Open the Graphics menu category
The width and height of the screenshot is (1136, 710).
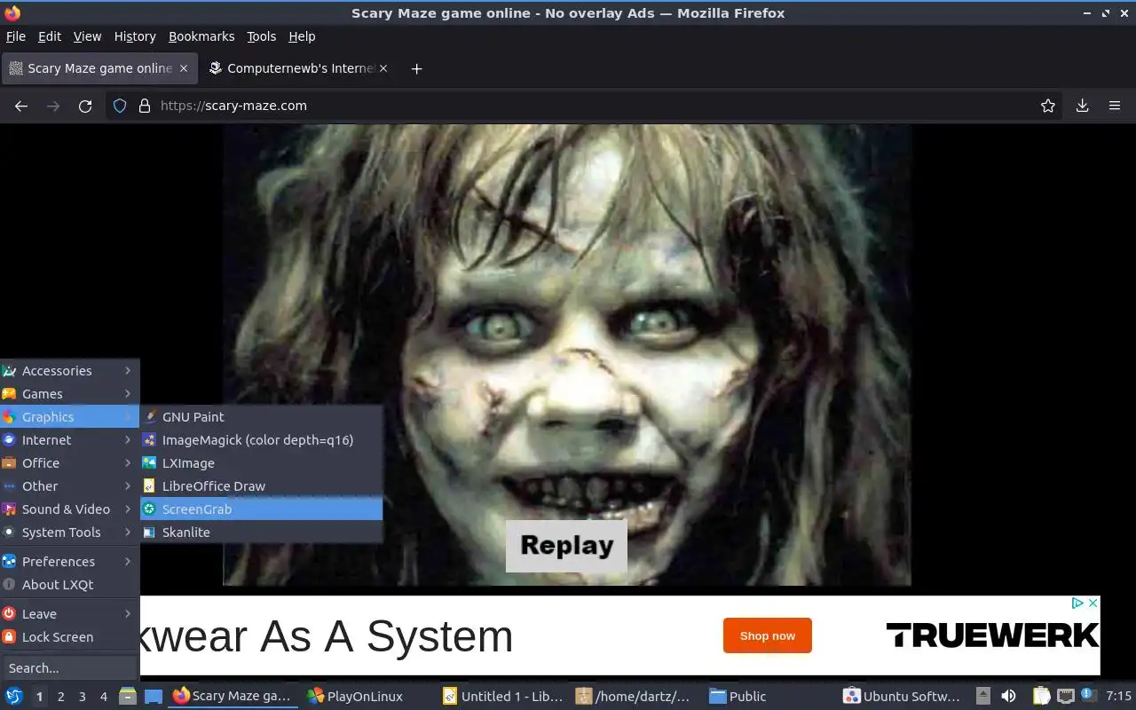click(x=68, y=417)
